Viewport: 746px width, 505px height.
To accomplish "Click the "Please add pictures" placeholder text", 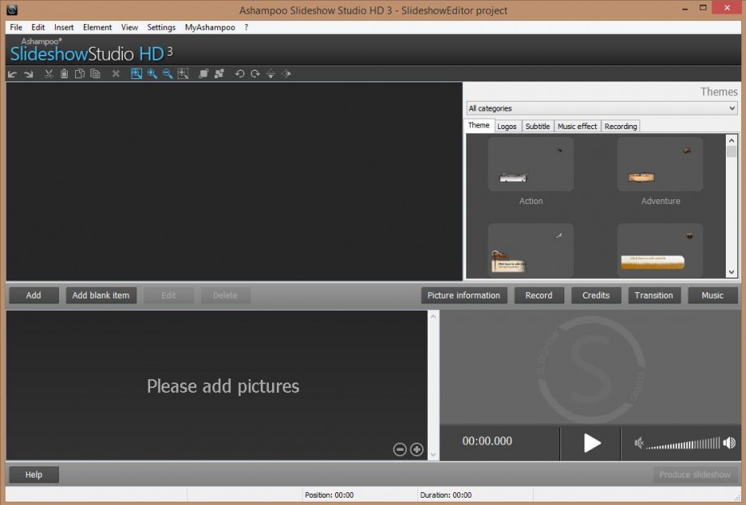I will point(223,386).
